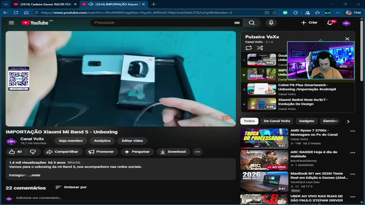Screen dimensions: 365x205
Task: Add this page to favorites
Action: 275,13
